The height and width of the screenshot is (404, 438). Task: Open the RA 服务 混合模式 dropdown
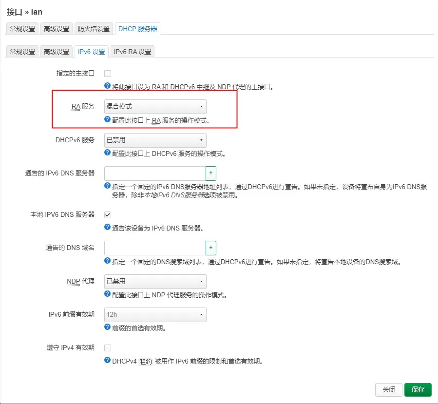coord(155,106)
